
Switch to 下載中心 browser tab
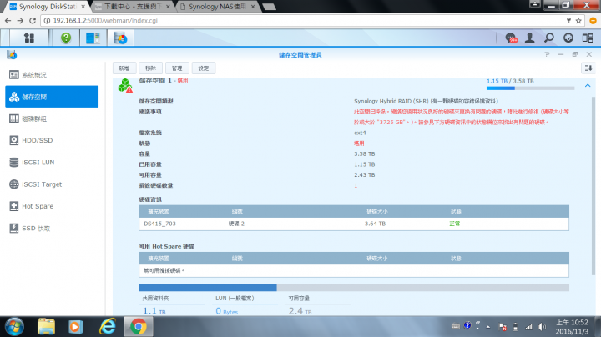tap(133, 7)
